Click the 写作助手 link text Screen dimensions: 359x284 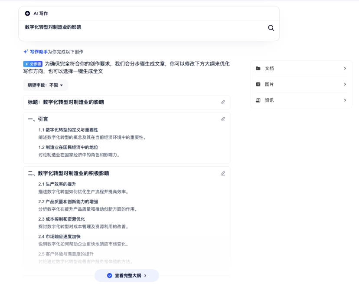click(39, 52)
